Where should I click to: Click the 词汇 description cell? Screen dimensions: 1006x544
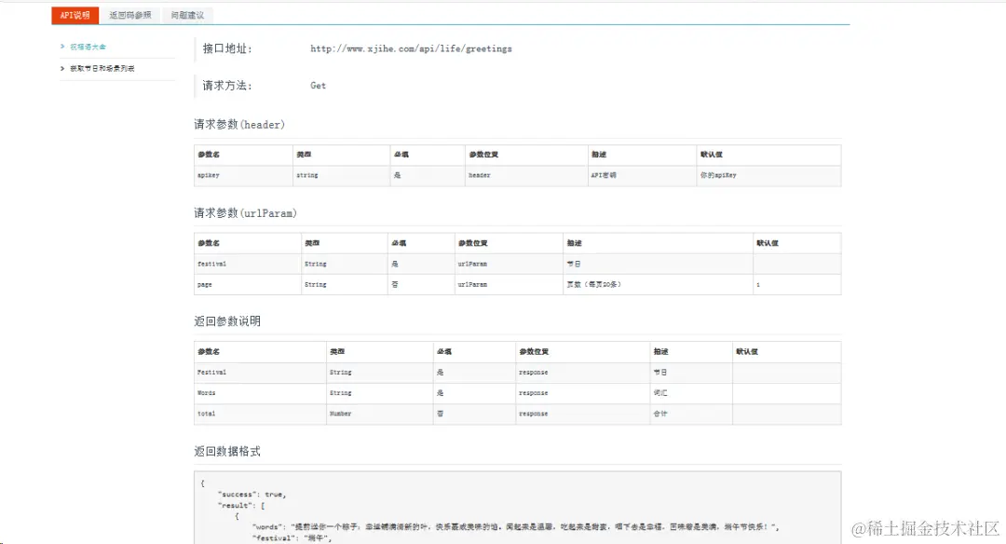691,393
